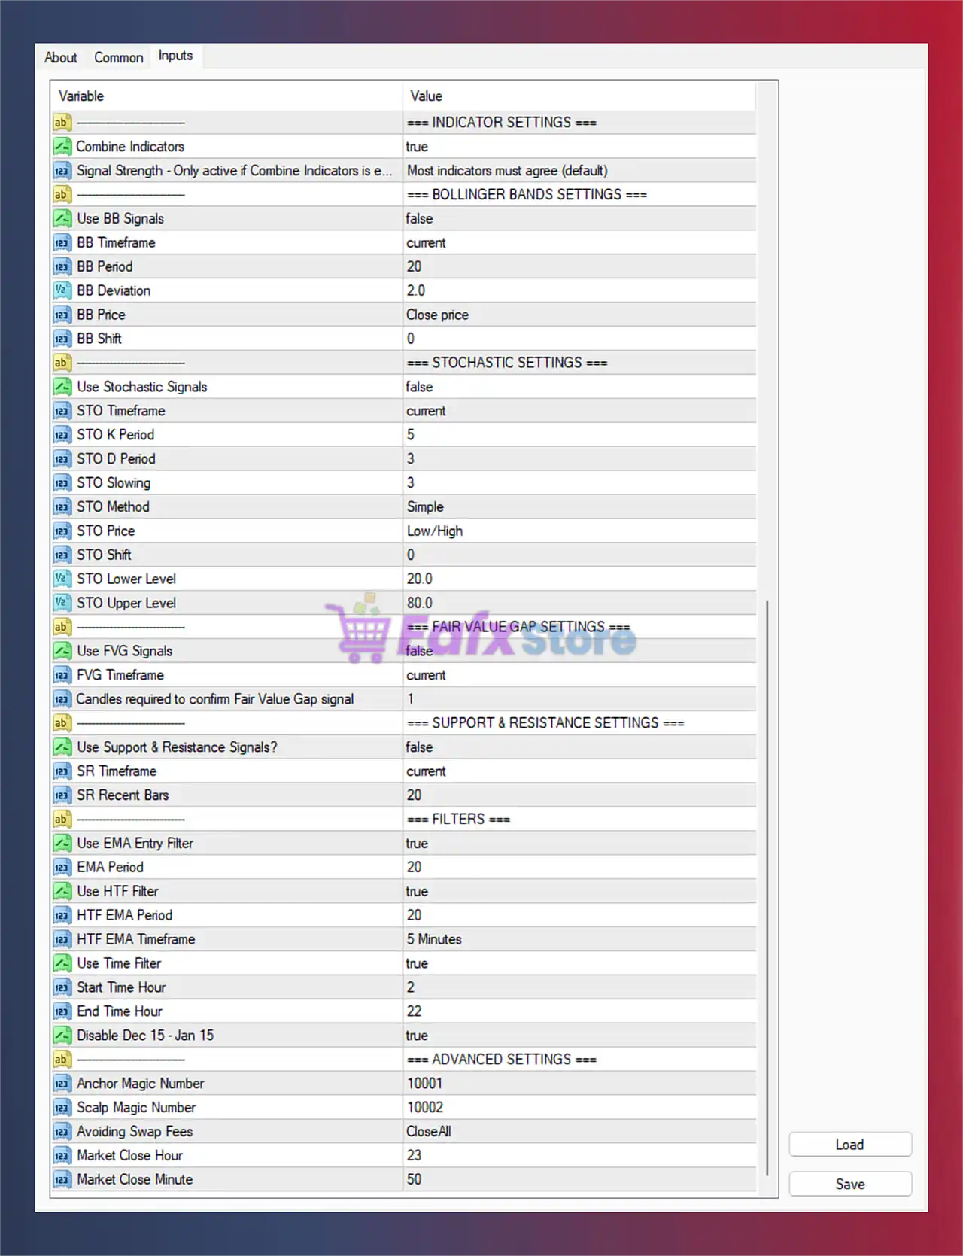Click the HTF EMA Timeframe integer icon

click(x=62, y=940)
